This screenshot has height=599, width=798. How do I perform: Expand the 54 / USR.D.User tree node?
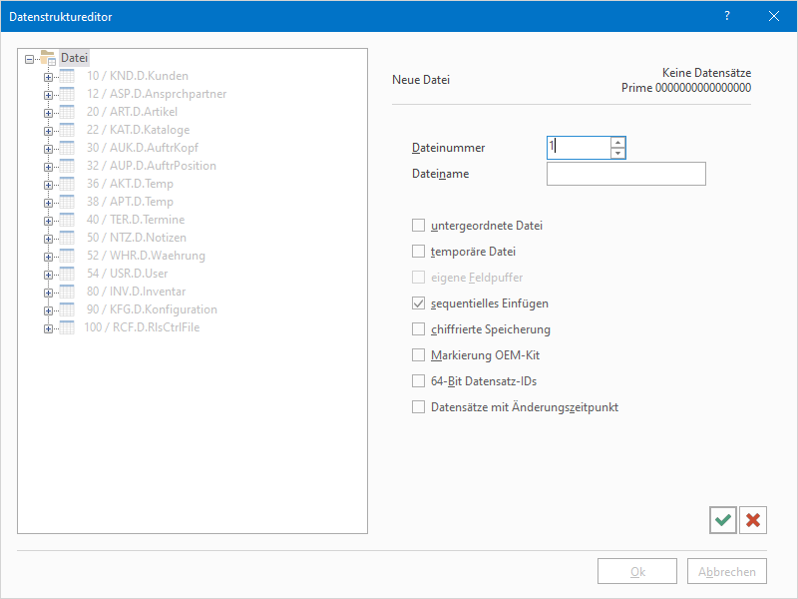(x=47, y=274)
